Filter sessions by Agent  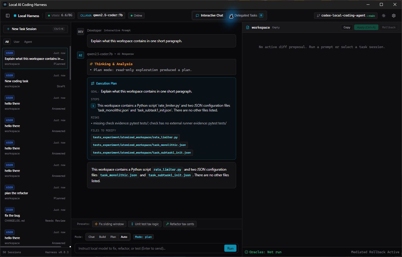point(28,42)
